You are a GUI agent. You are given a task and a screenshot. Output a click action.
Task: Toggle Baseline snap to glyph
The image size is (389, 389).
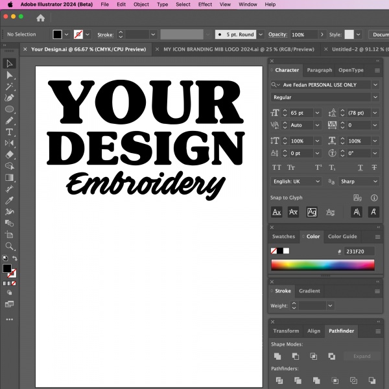click(277, 212)
